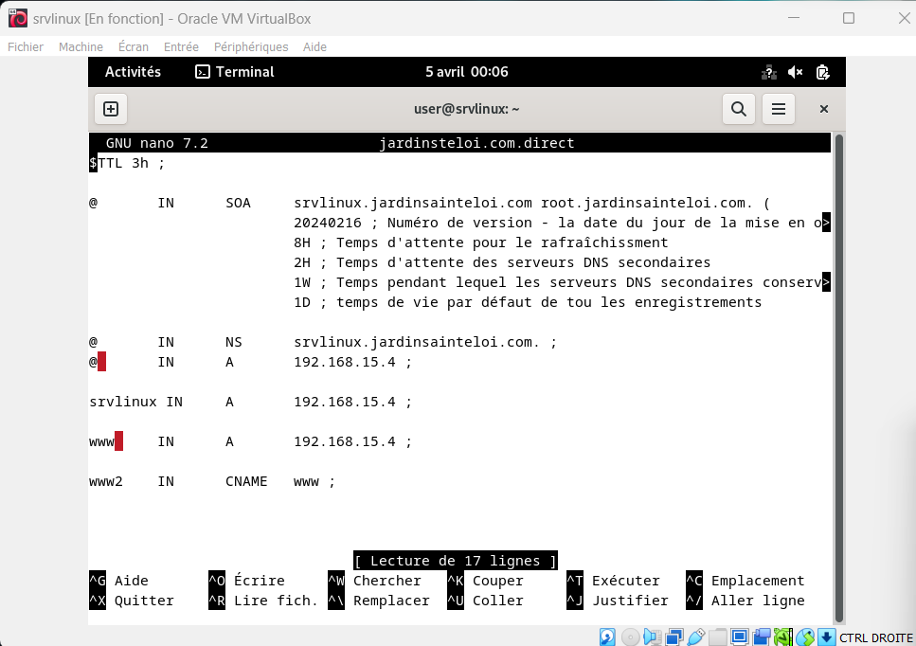Open the Fichier menu
Image resolution: width=916 pixels, height=646 pixels.
[26, 46]
